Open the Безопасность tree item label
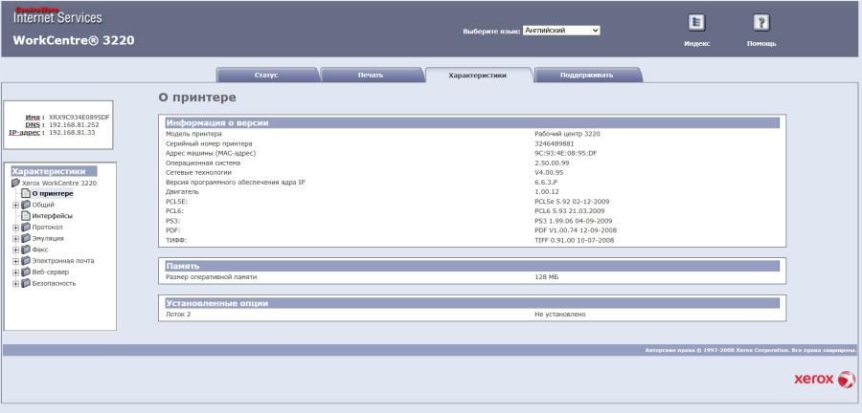 coord(54,284)
